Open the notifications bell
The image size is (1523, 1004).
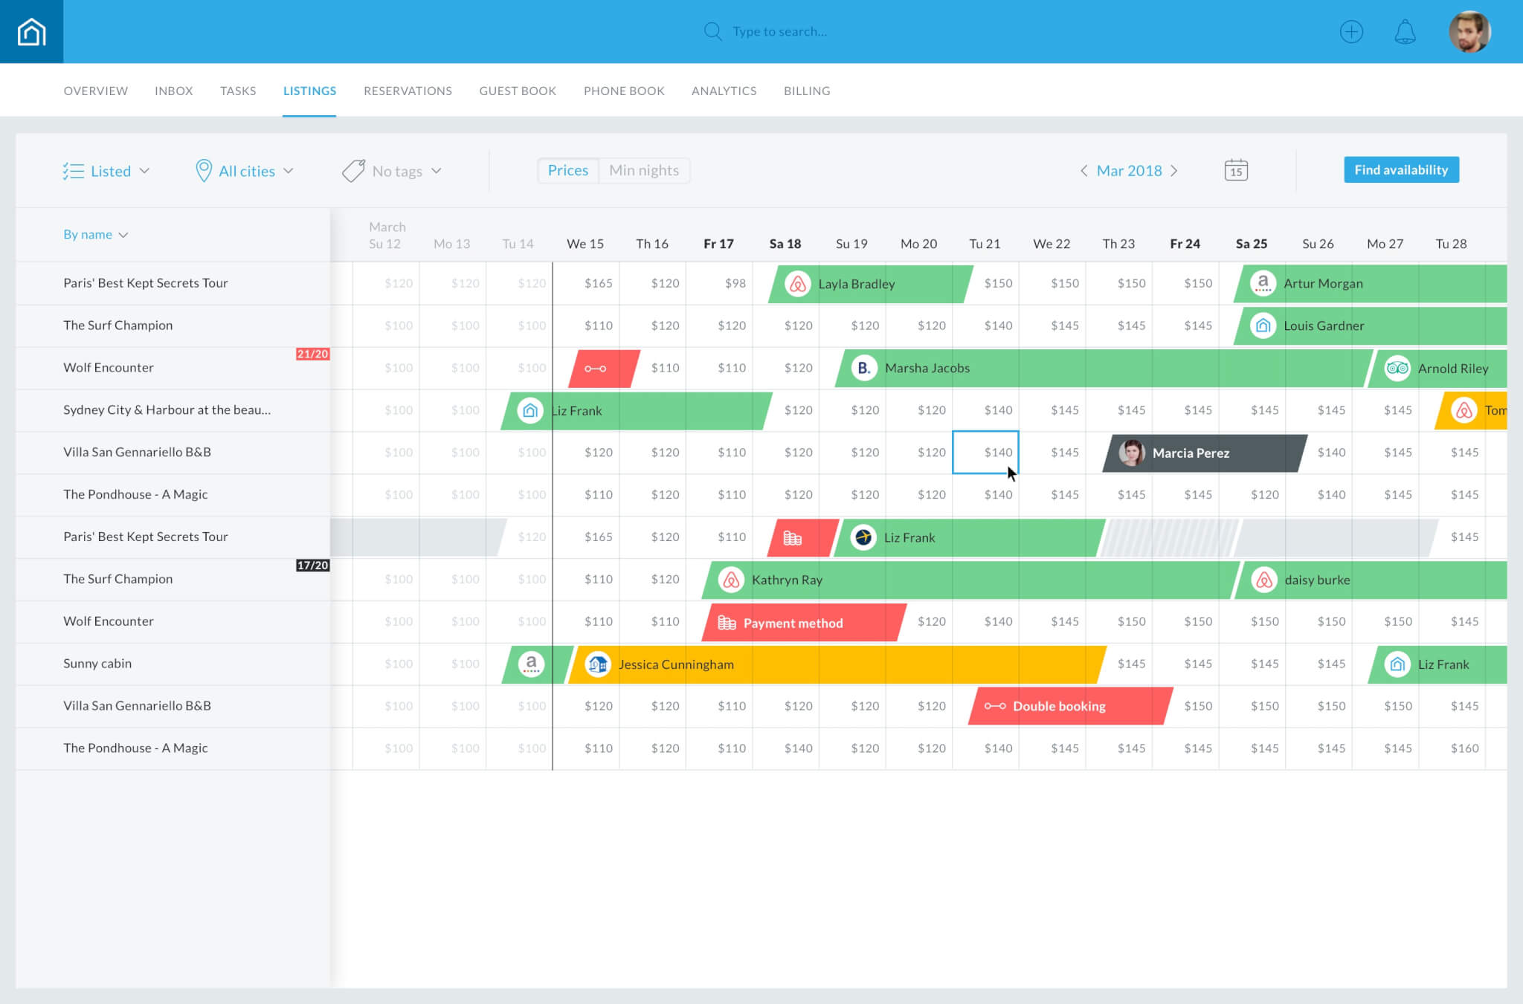pyautogui.click(x=1405, y=32)
